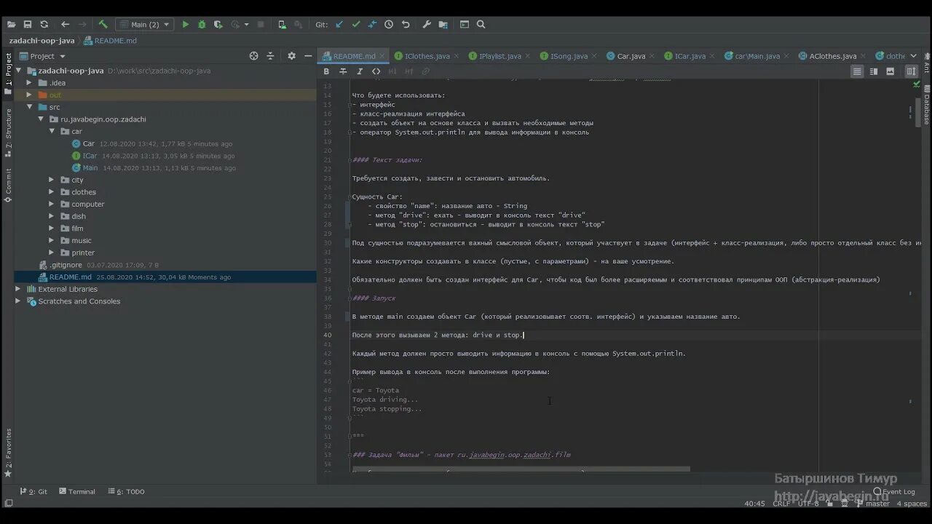Open the Database side panel
932x524 pixels.
point(926,105)
